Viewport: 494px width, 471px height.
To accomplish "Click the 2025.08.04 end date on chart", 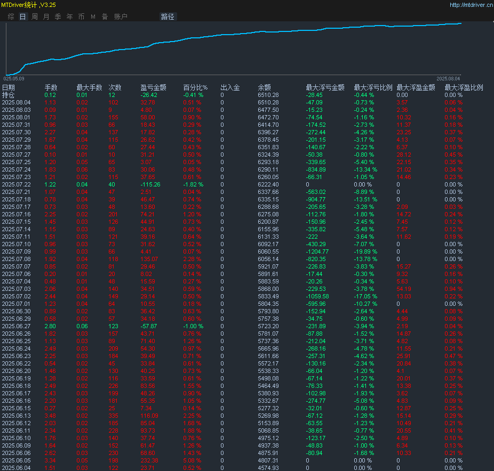I will (448, 78).
